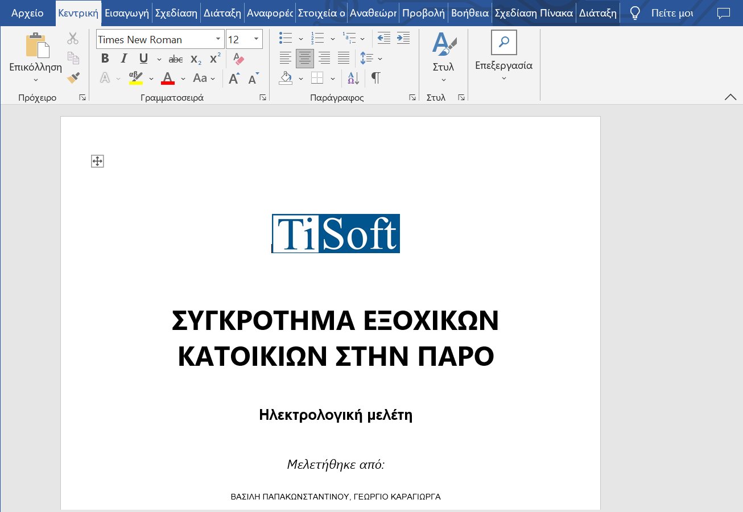Click the superscript icon
Image resolution: width=743 pixels, height=512 pixels.
[x=214, y=59]
